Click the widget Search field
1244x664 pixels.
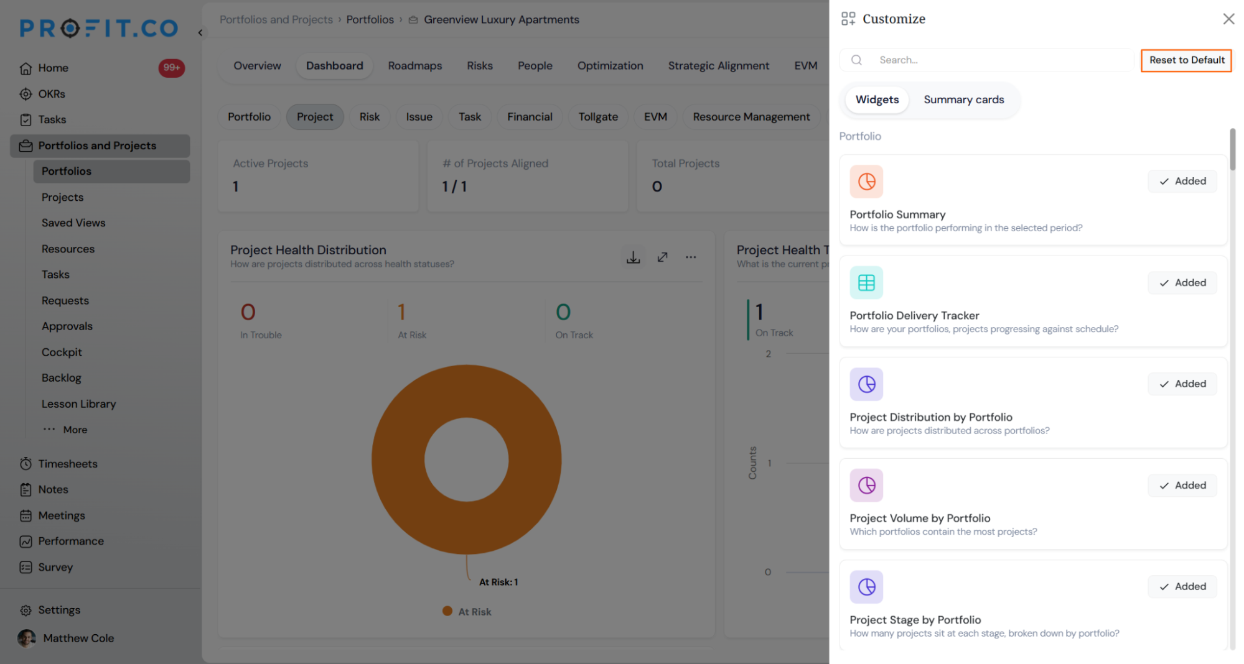pyautogui.click(x=984, y=60)
